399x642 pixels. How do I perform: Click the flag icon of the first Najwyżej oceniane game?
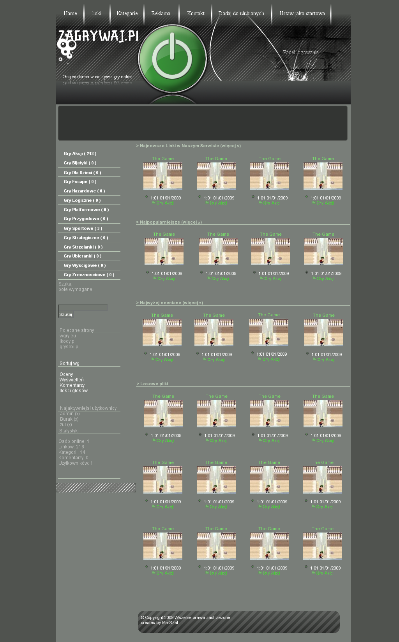pyautogui.click(x=153, y=360)
